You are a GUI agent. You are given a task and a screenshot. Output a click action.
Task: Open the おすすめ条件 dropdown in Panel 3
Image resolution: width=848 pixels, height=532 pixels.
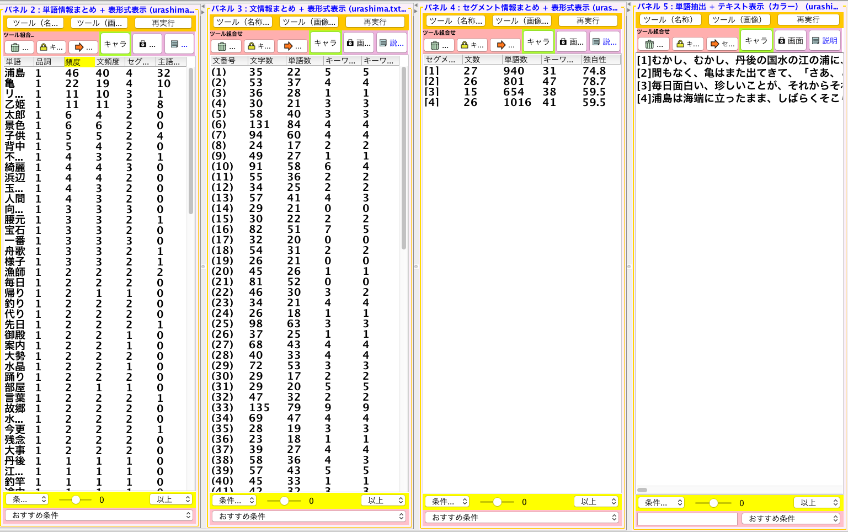[310, 517]
